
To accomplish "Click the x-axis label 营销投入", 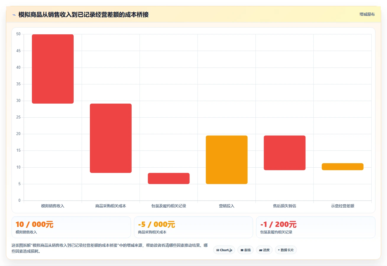I will coord(226,206).
